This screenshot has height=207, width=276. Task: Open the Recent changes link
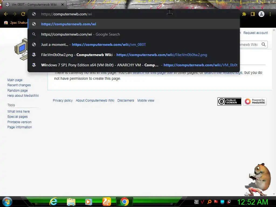tap(19, 85)
